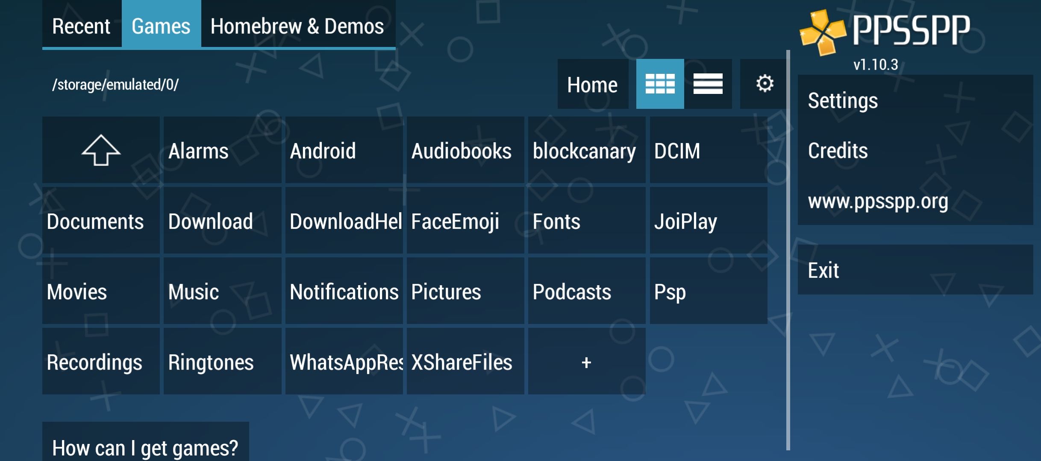Click the plus add-folder tile
Image resolution: width=1041 pixels, height=461 pixels.
click(x=586, y=362)
